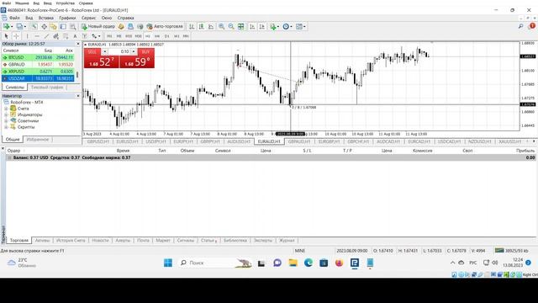Toggle chart shift icon

261,26
